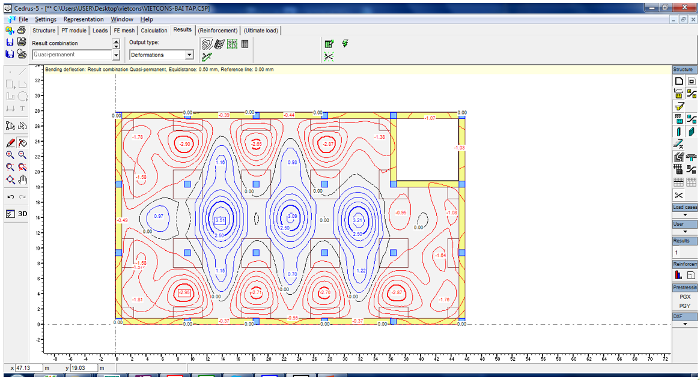Open the Representation menu

[84, 19]
